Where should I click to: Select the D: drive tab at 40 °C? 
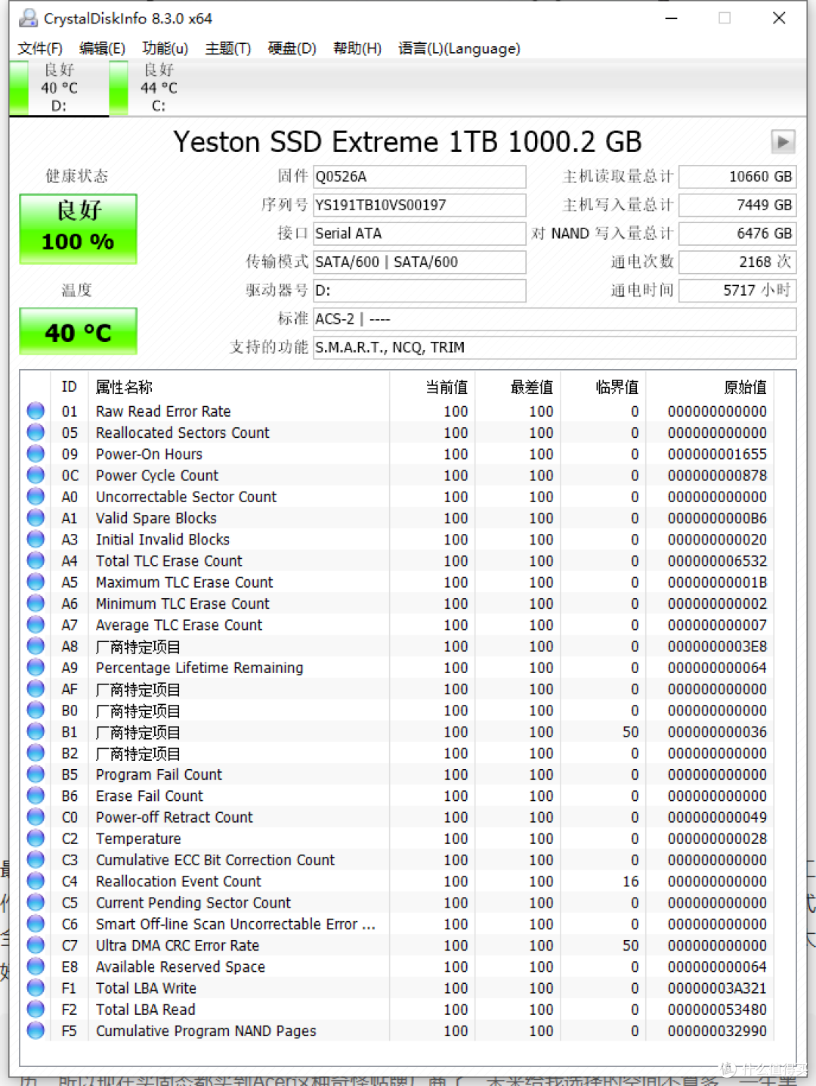click(x=59, y=88)
